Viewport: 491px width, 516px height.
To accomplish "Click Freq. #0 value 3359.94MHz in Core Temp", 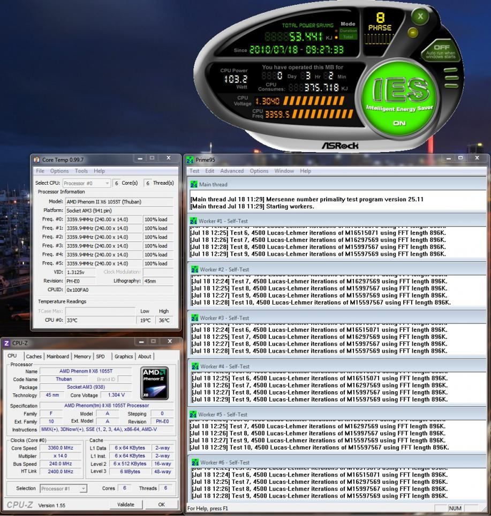I will pyautogui.click(x=103, y=219).
